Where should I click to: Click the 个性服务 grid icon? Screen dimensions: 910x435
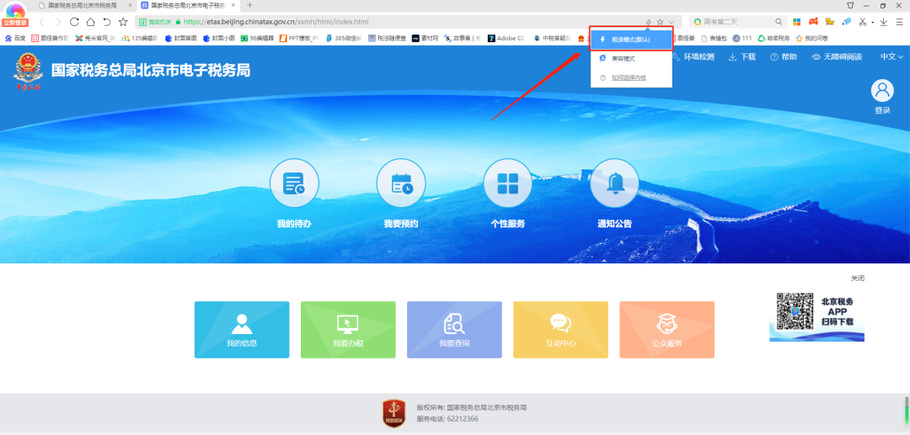click(x=507, y=183)
